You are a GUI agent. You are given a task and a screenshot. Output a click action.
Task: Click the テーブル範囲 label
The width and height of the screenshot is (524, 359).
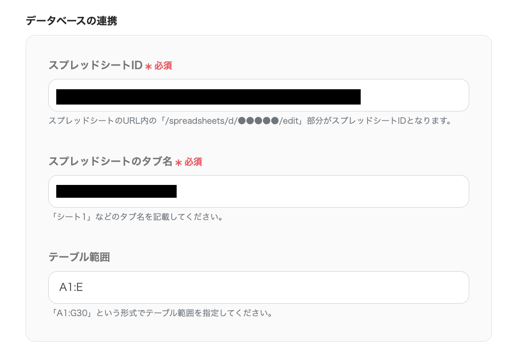[x=79, y=257]
